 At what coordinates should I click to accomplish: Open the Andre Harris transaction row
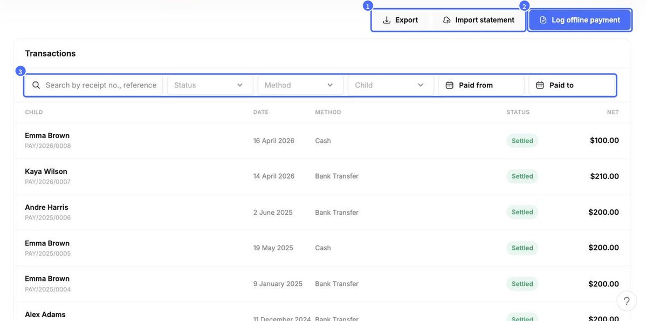tap(322, 213)
